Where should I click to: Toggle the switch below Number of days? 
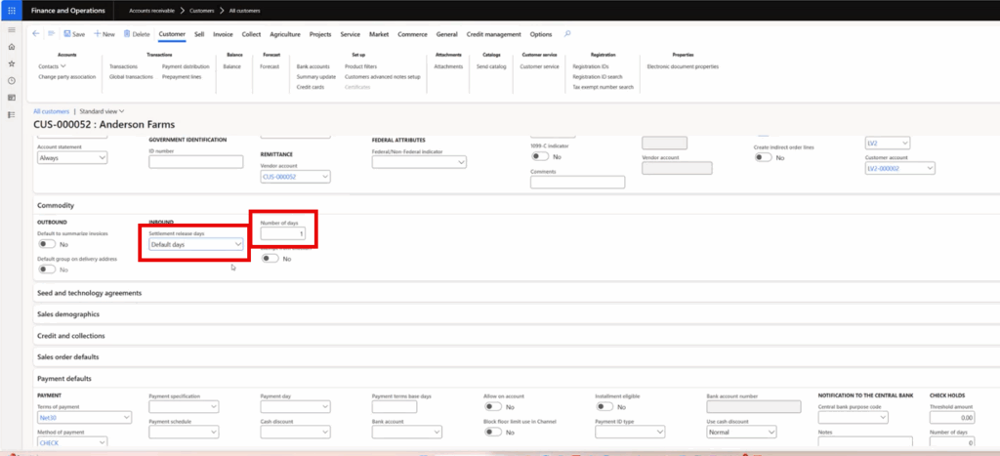[x=271, y=259]
